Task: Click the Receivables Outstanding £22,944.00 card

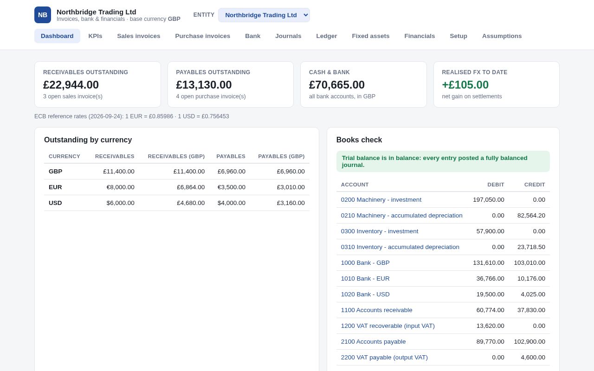Action: pos(97,84)
